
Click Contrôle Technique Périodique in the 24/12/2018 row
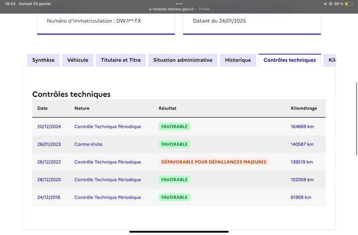click(x=108, y=197)
